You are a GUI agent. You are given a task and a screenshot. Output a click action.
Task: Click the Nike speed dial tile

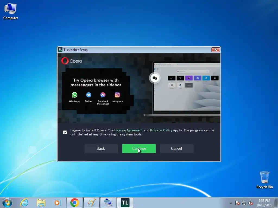pyautogui.click(x=172, y=78)
